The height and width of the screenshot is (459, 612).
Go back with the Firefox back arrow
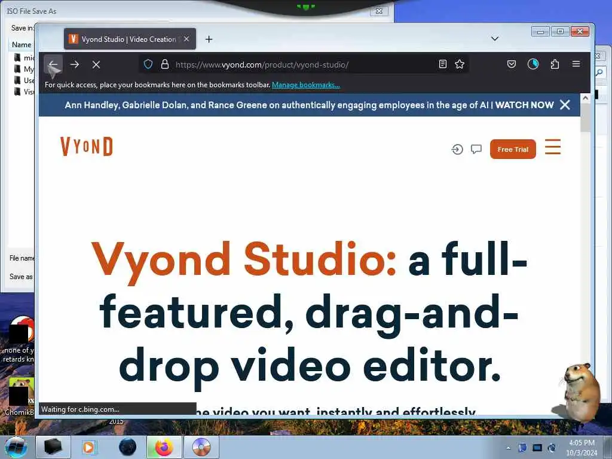point(53,65)
